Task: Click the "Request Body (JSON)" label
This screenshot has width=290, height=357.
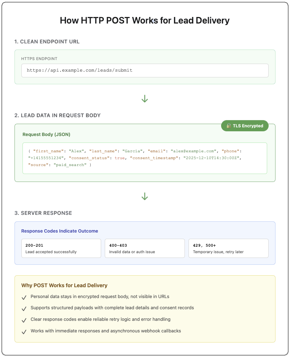Action: pos(46,135)
